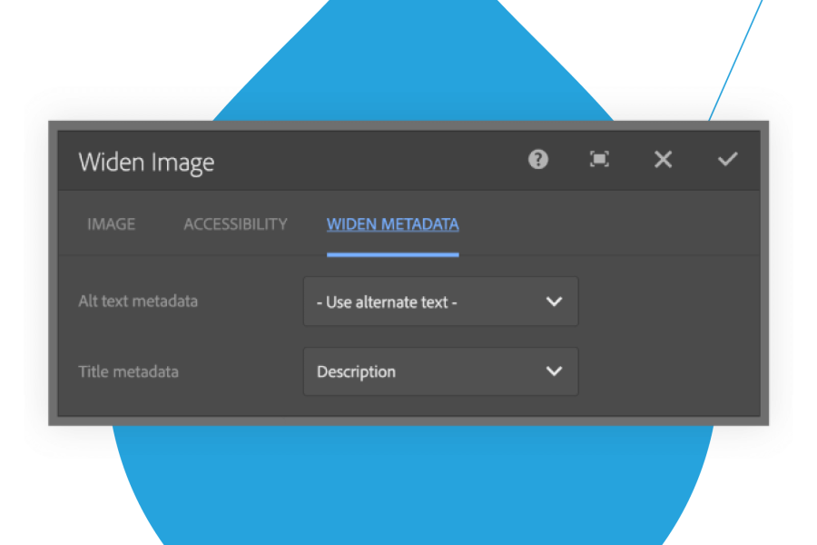The width and height of the screenshot is (817, 545).
Task: Open the help question mark icon
Action: point(538,160)
